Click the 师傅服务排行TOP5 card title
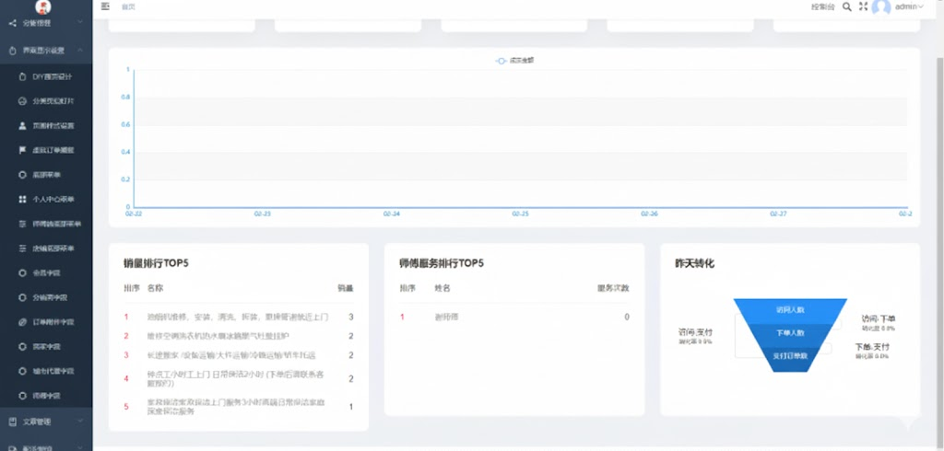This screenshot has height=451, width=944. click(x=442, y=263)
